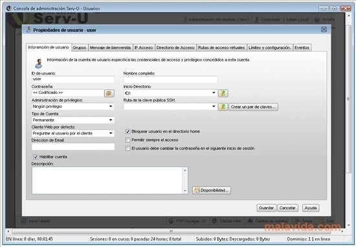Select the Rutas de acceso virtuales tab

point(221,48)
